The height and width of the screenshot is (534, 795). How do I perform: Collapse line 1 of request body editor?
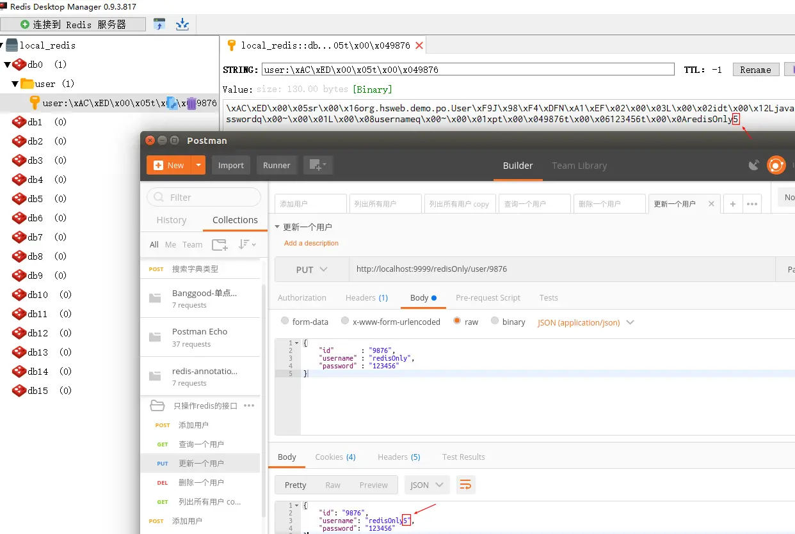pyautogui.click(x=296, y=343)
